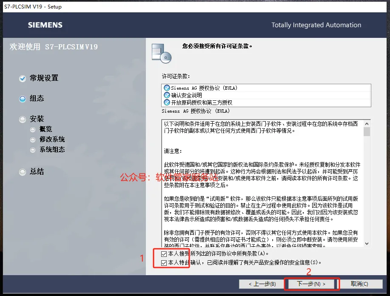
Task: Click license text scrollbar down arrow
Action: pos(367,244)
